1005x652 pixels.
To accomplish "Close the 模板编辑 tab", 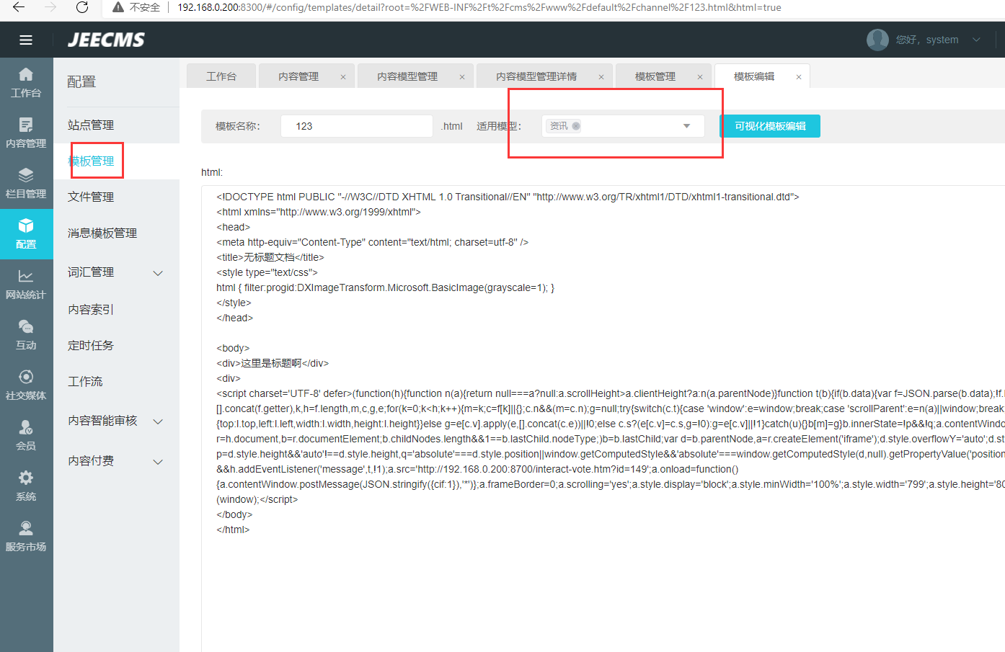I will [x=799, y=77].
